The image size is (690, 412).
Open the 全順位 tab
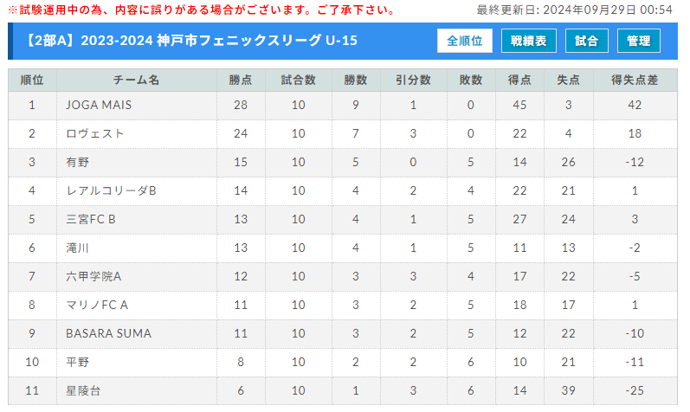pos(465,41)
